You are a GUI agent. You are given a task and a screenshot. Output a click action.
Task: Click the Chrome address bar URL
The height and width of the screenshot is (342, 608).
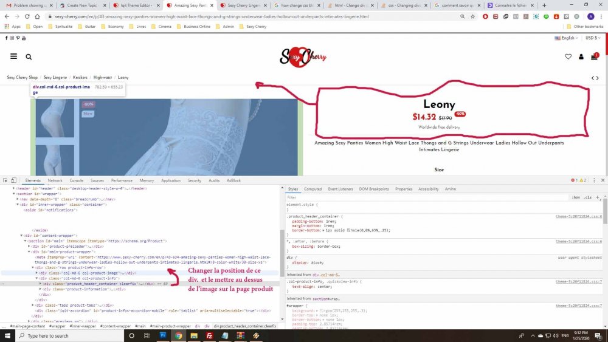212,16
